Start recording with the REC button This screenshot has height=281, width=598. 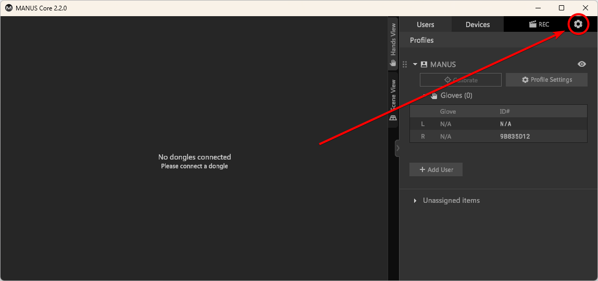(539, 25)
